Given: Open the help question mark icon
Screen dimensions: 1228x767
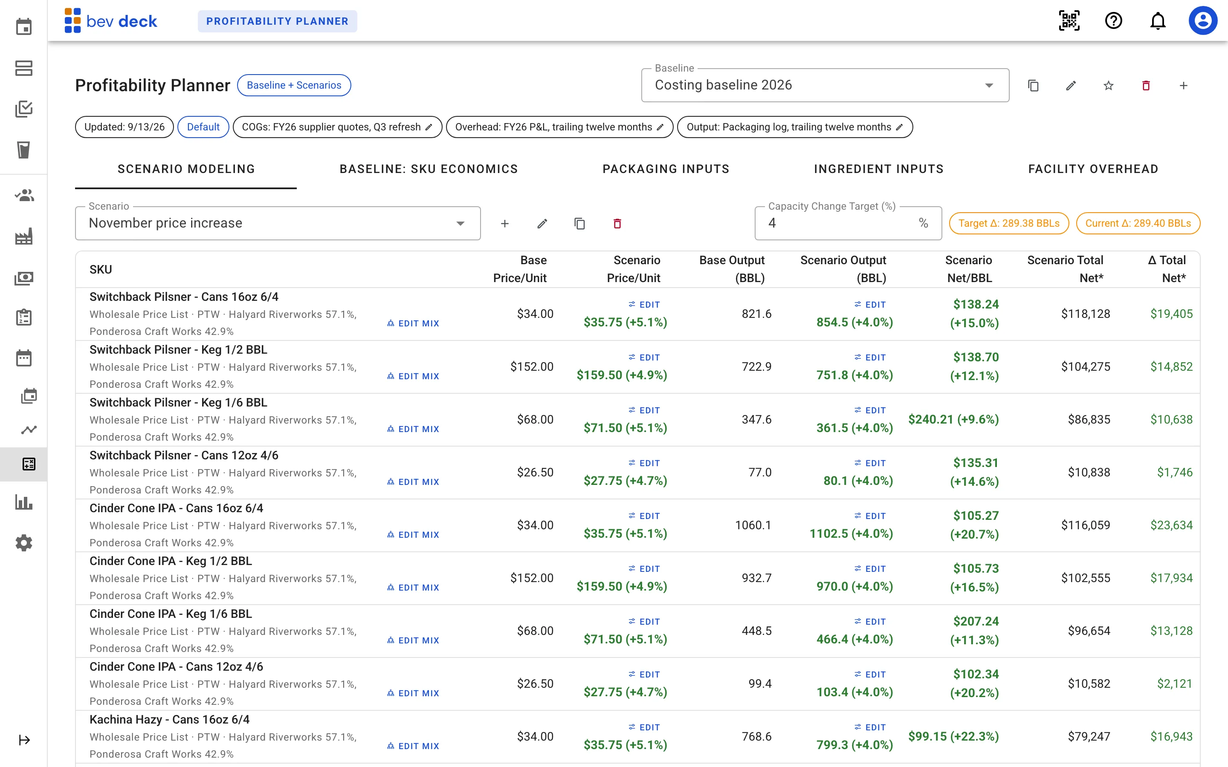Looking at the screenshot, I should (1113, 21).
